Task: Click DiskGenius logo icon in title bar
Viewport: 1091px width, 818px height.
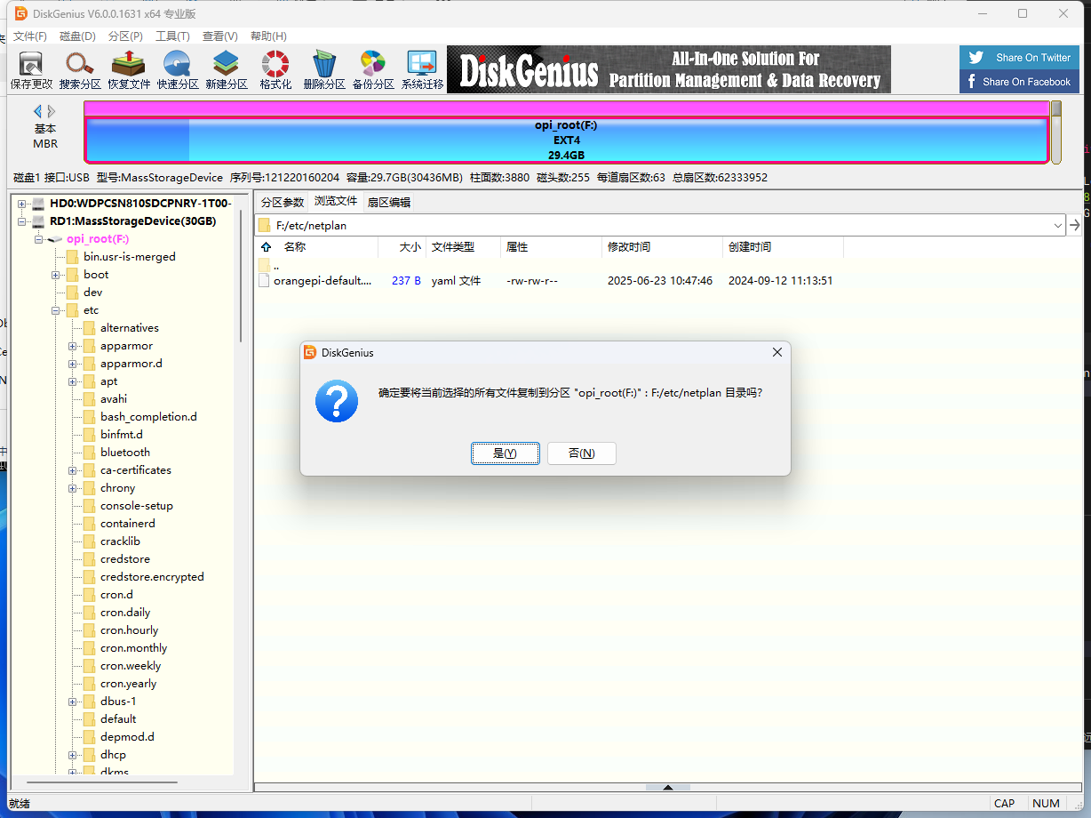Action: click(21, 13)
